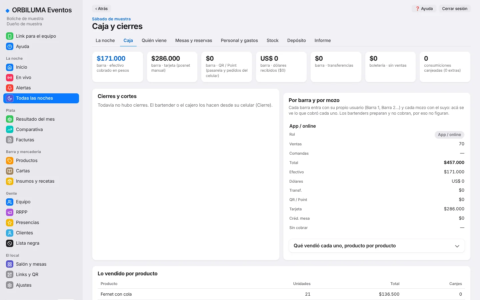Go back with the Atrás button
This screenshot has width=480, height=300.
click(102, 9)
